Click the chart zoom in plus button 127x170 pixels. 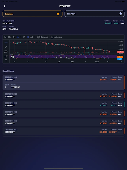point(61,57)
